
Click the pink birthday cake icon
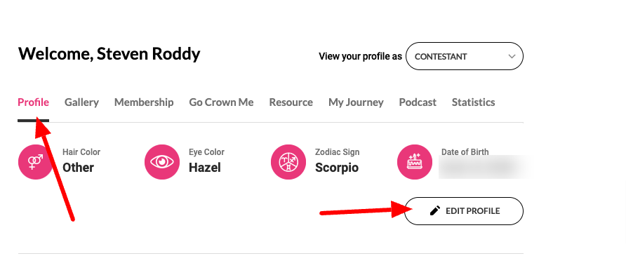(414, 162)
